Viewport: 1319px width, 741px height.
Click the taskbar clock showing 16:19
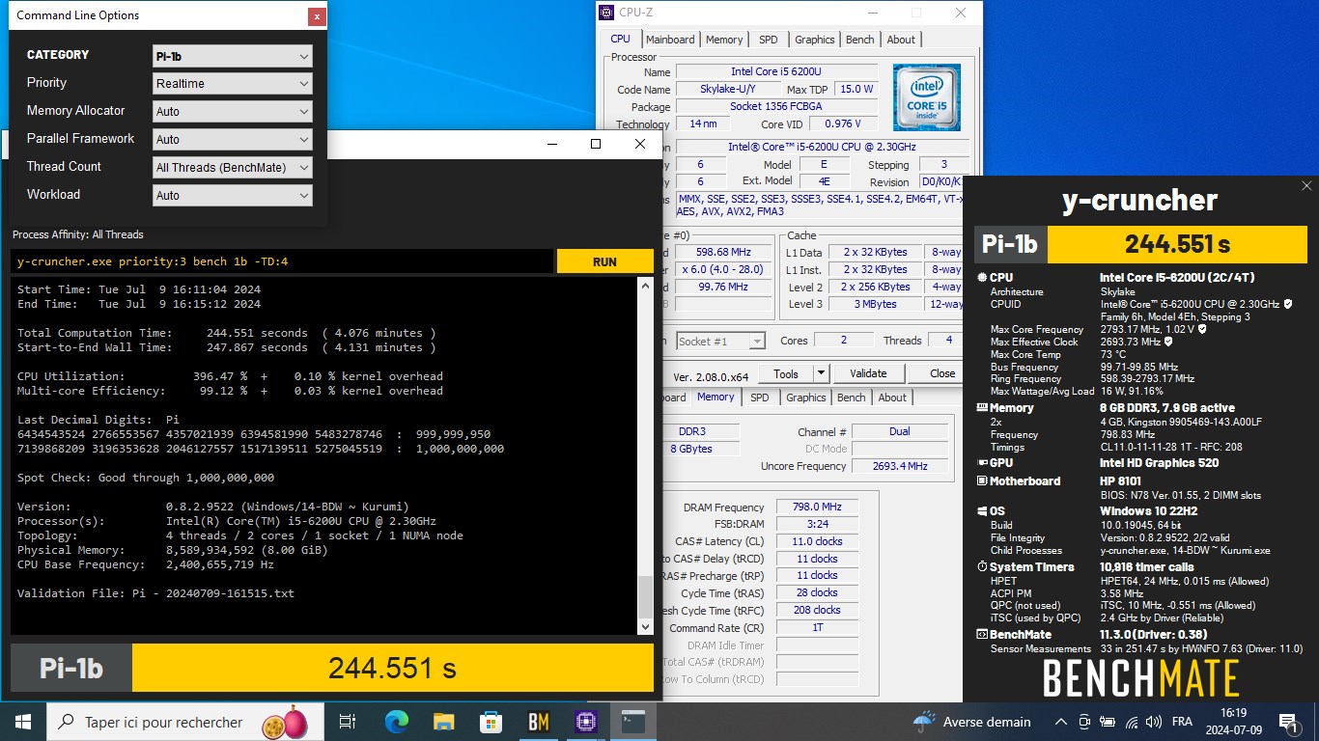[1233, 721]
